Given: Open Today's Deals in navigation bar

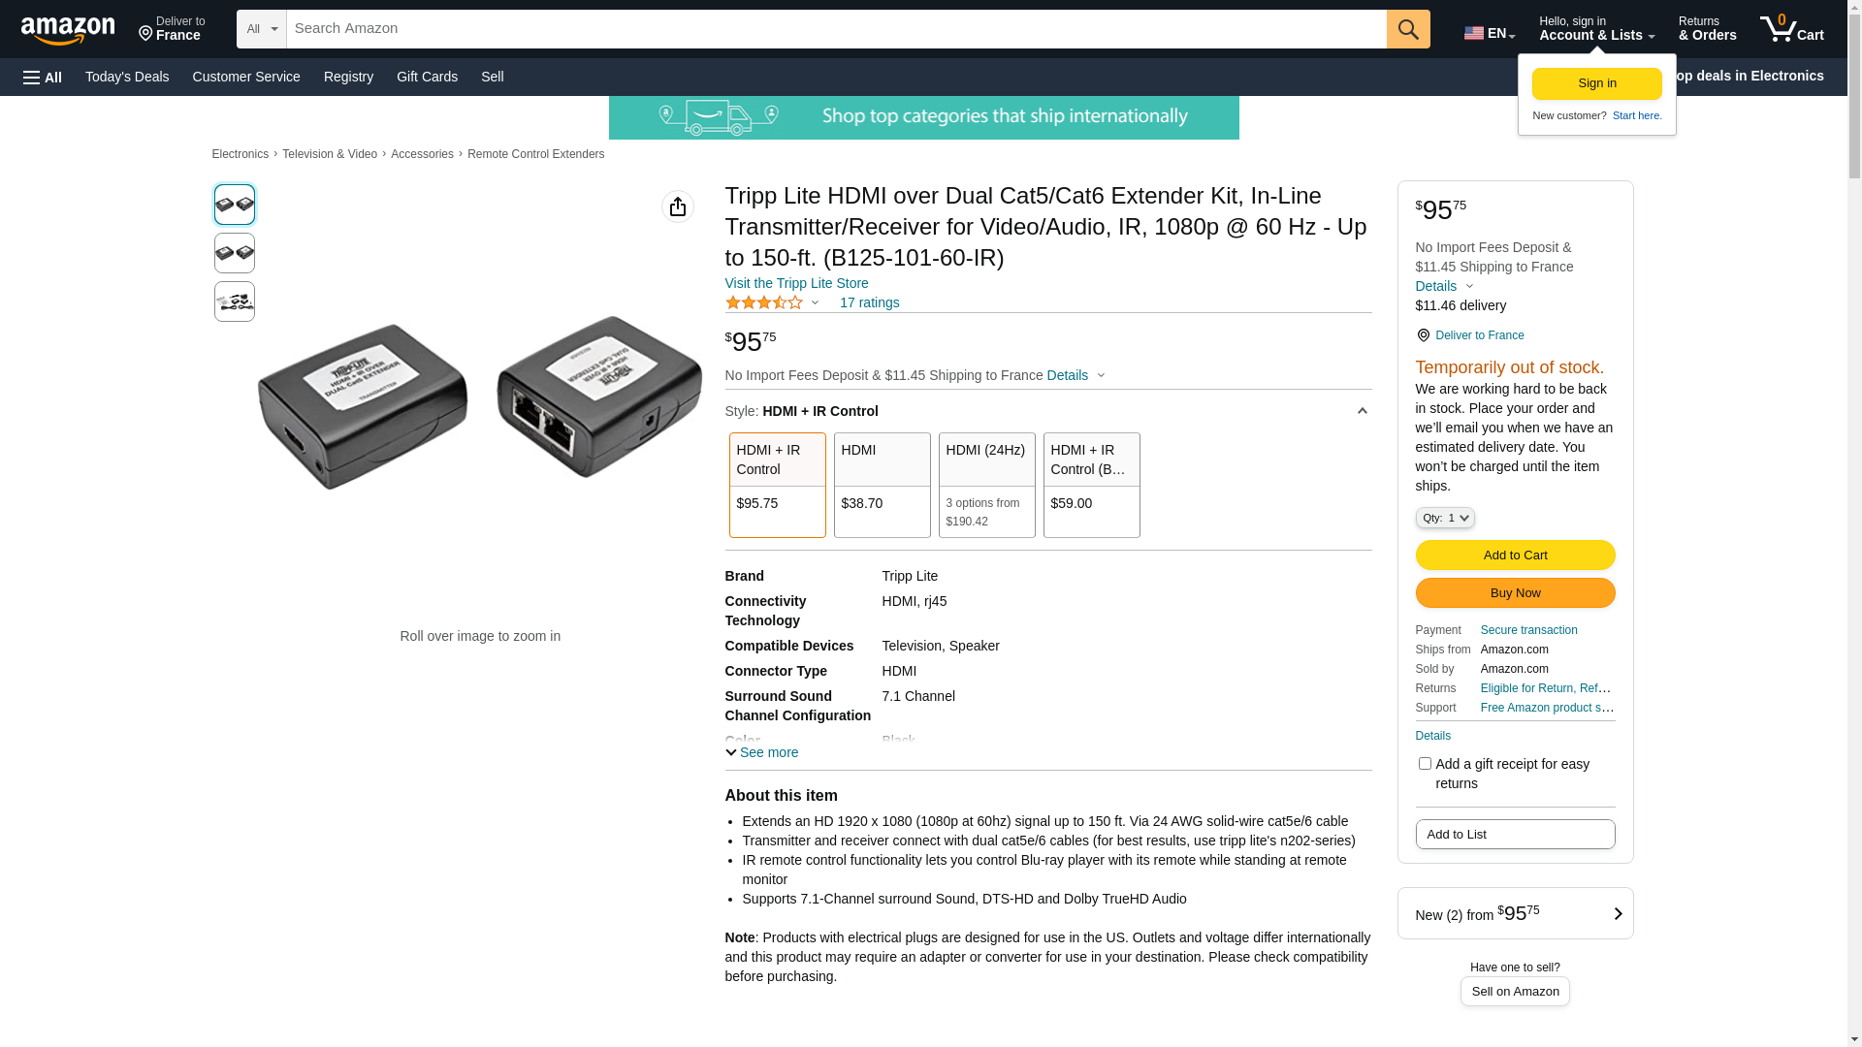Looking at the screenshot, I should tap(127, 77).
